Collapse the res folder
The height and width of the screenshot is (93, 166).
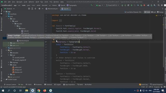point(6,50)
